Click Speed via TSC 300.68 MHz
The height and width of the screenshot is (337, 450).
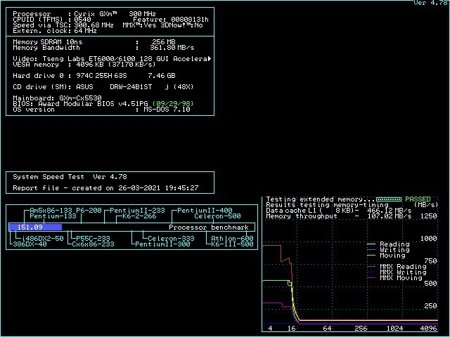[63, 25]
